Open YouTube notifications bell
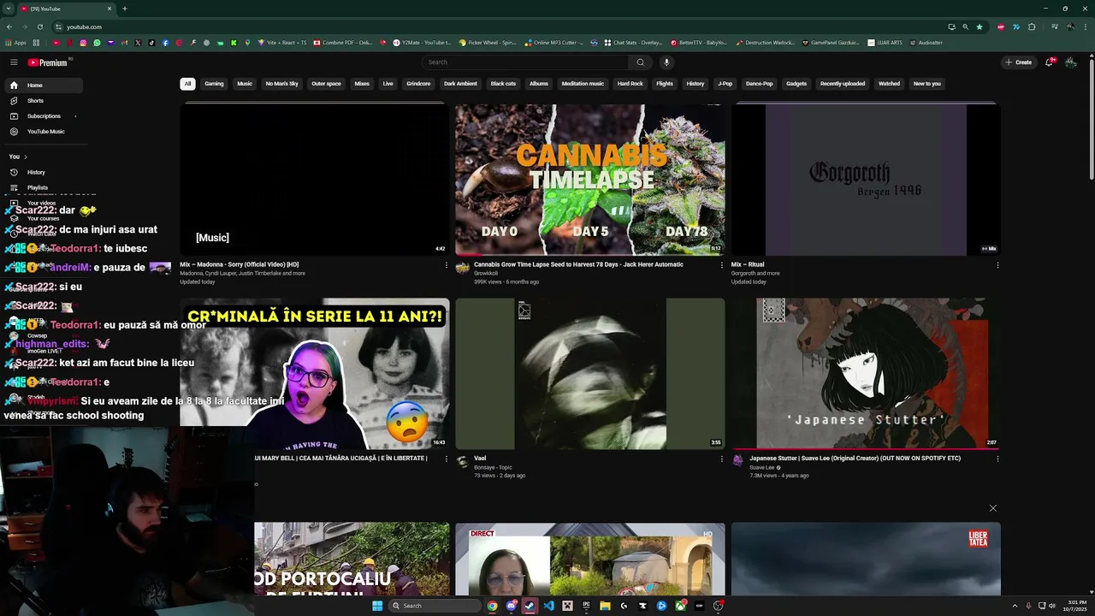Screen dimensions: 1095x616 click(1049, 62)
